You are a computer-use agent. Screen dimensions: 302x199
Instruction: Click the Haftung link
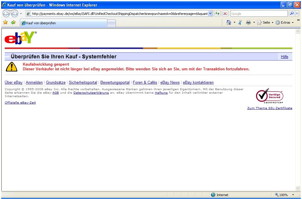[161, 92]
